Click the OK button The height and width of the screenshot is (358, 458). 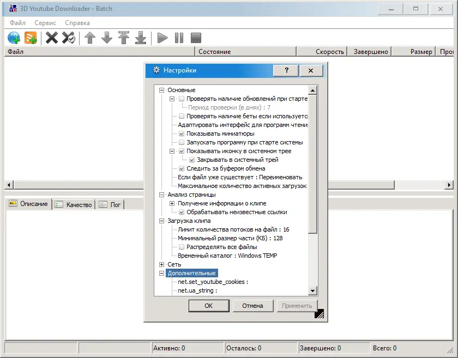coord(209,306)
